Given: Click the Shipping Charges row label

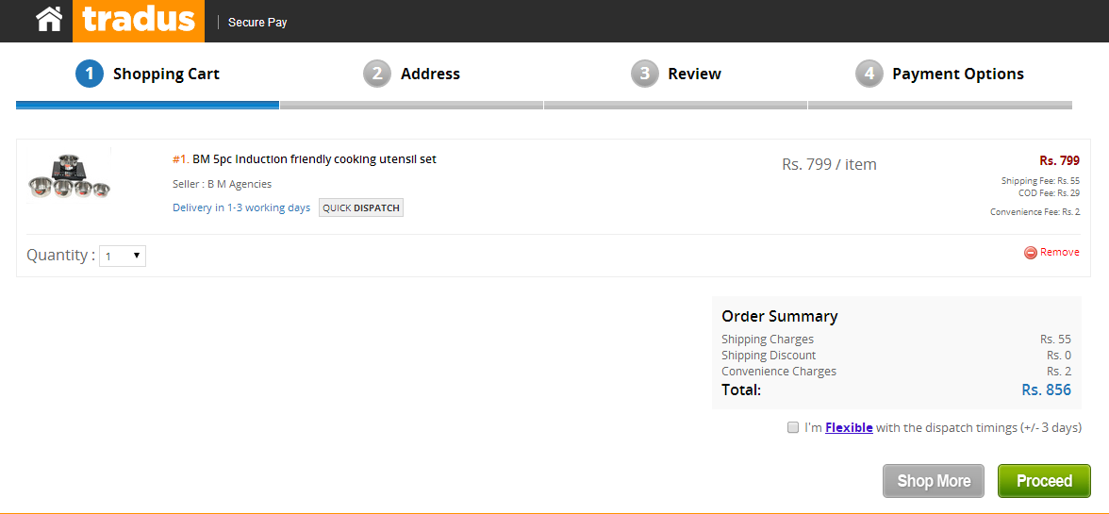Looking at the screenshot, I should pos(768,340).
